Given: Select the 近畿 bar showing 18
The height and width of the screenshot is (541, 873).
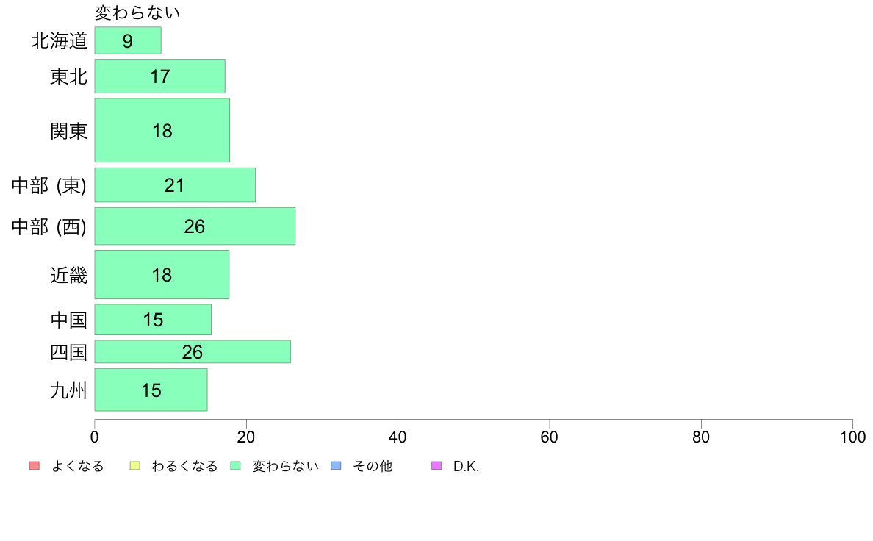Looking at the screenshot, I should [x=162, y=274].
